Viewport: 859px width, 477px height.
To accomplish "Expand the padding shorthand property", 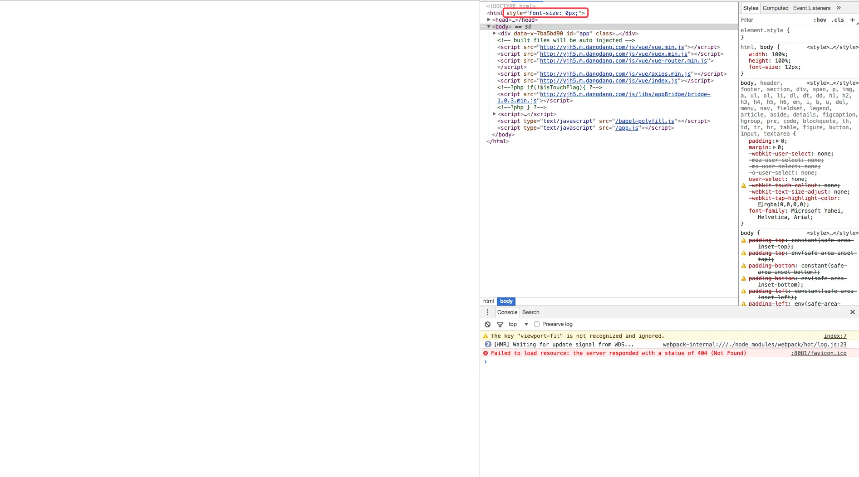I will [777, 141].
